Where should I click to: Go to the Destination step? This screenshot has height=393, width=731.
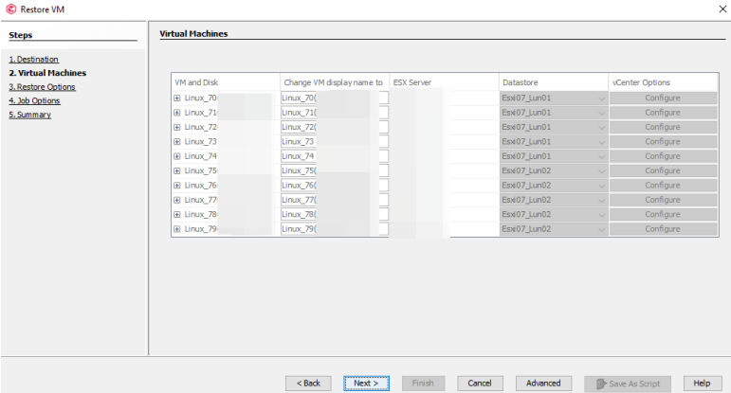pos(34,59)
